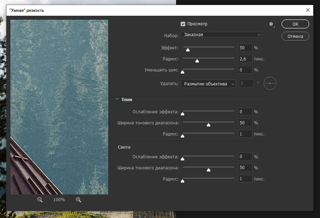This screenshot has width=320, height=218.
Task: Click the Света Радиус slider handle
Action: [x=182, y=181]
